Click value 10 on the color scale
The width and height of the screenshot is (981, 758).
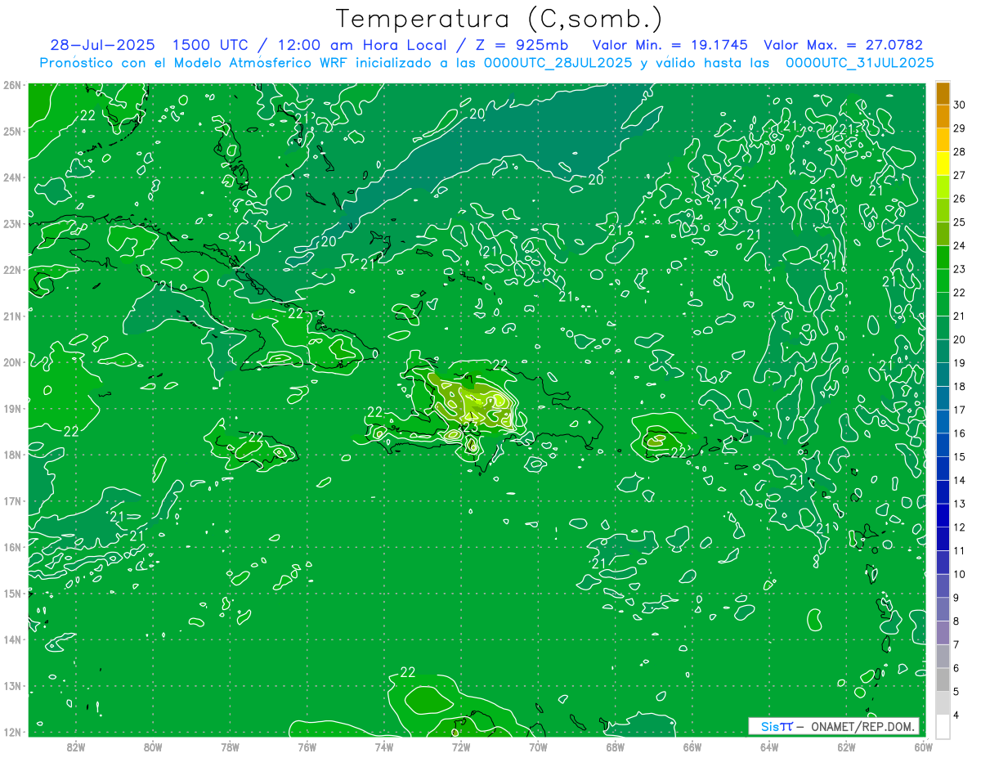[960, 574]
